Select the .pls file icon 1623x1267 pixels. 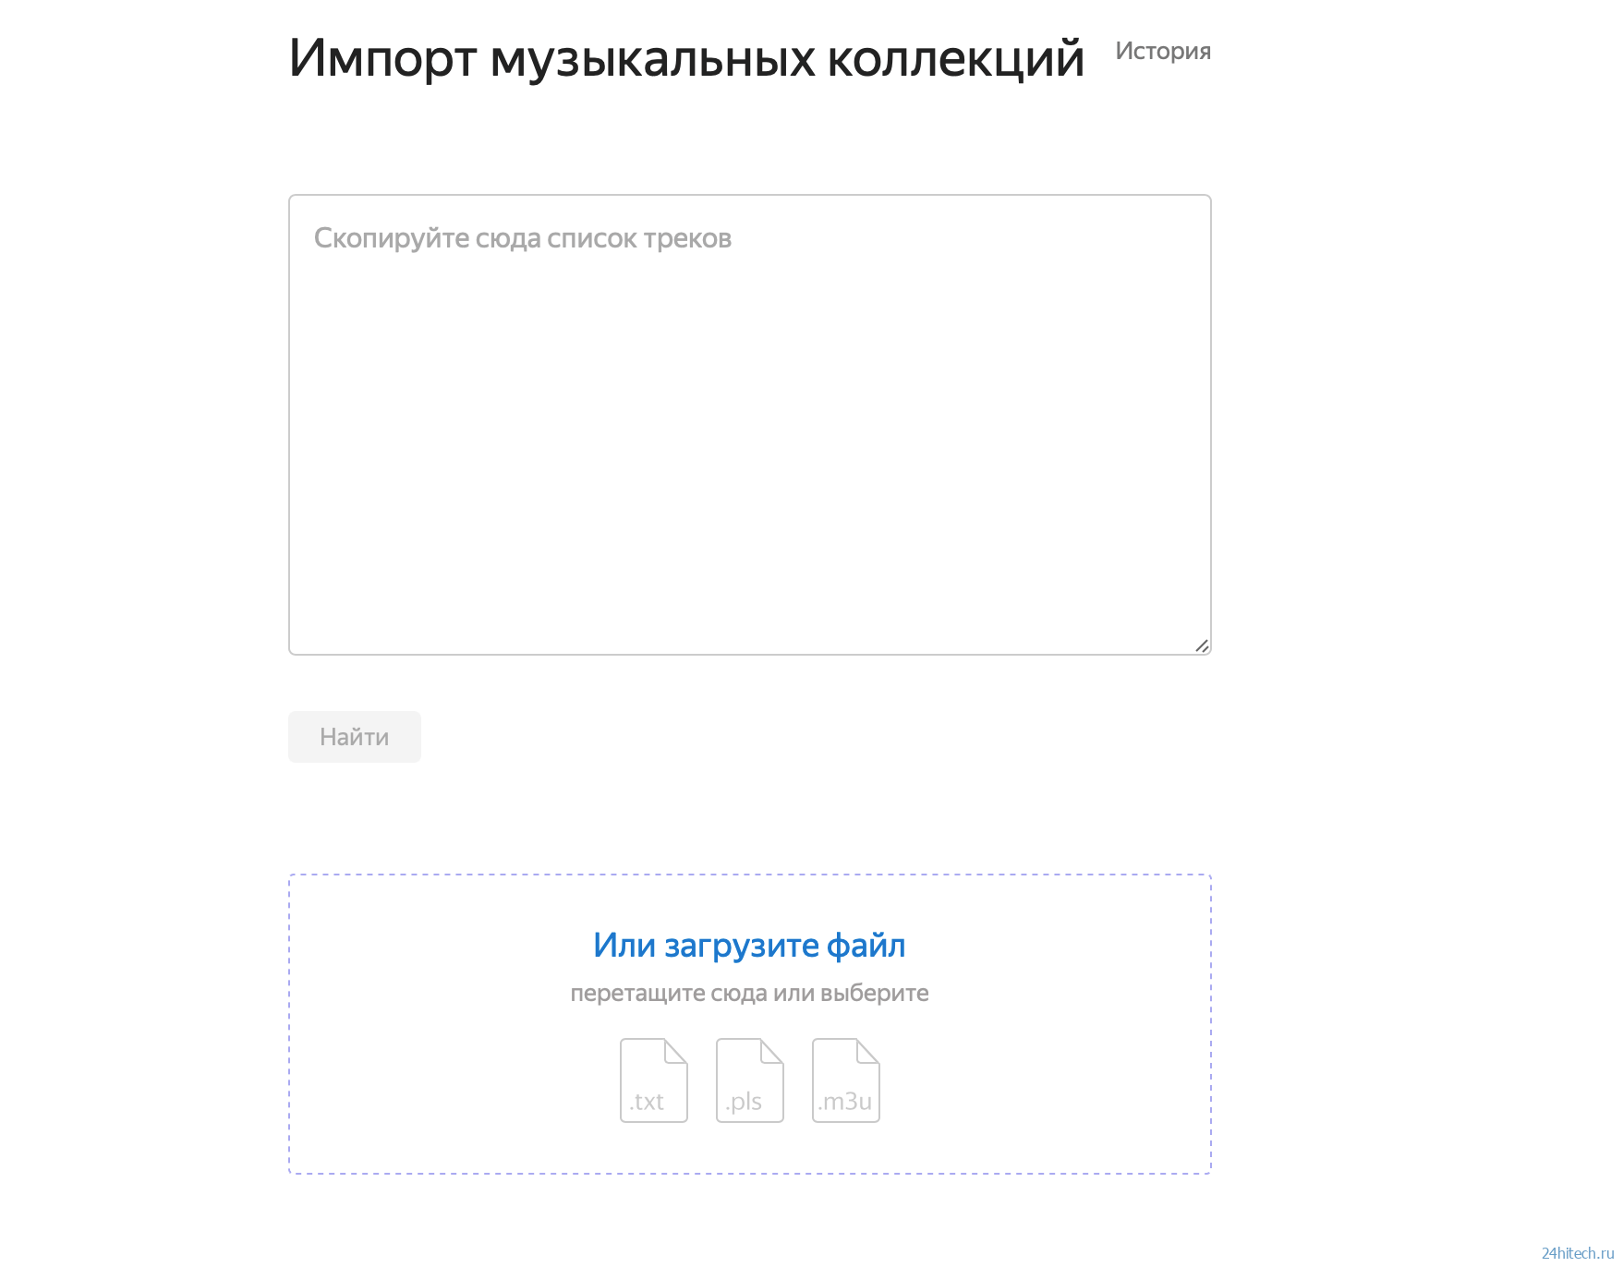[749, 1080]
